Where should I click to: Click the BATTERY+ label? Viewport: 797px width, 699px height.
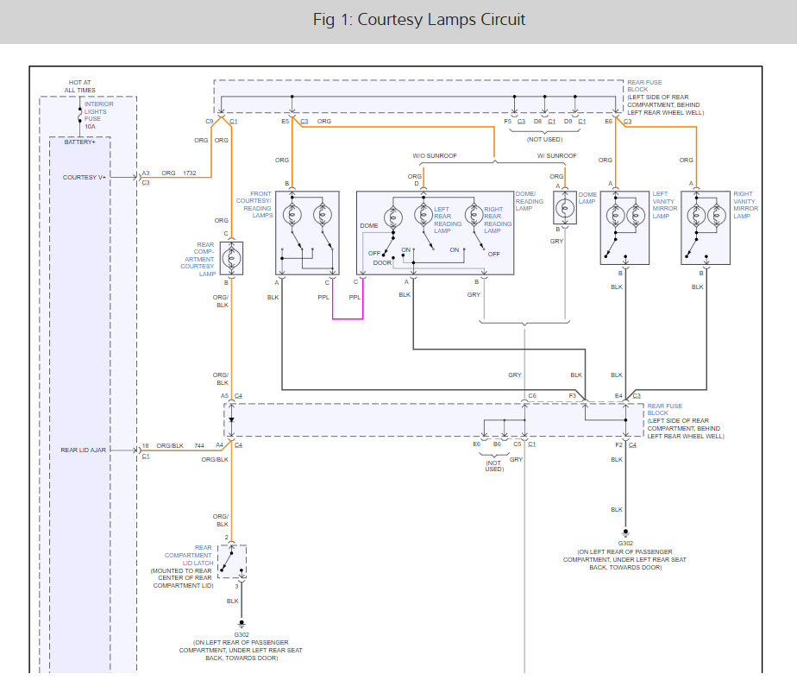click(x=80, y=142)
